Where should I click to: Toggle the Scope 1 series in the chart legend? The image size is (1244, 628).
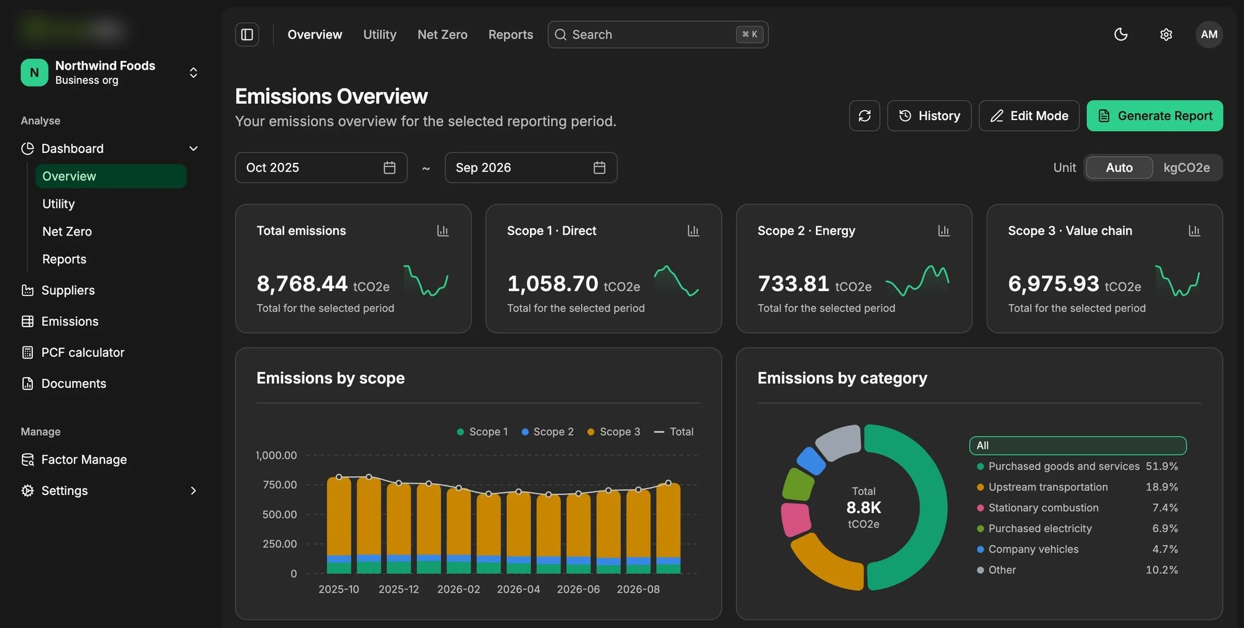coord(482,432)
